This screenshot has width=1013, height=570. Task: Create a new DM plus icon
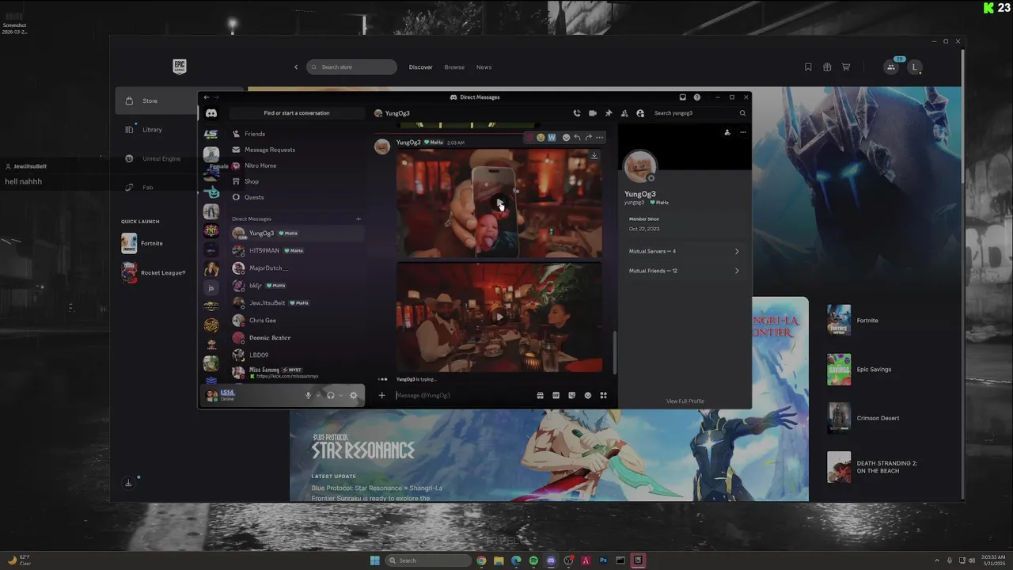pyautogui.click(x=359, y=218)
